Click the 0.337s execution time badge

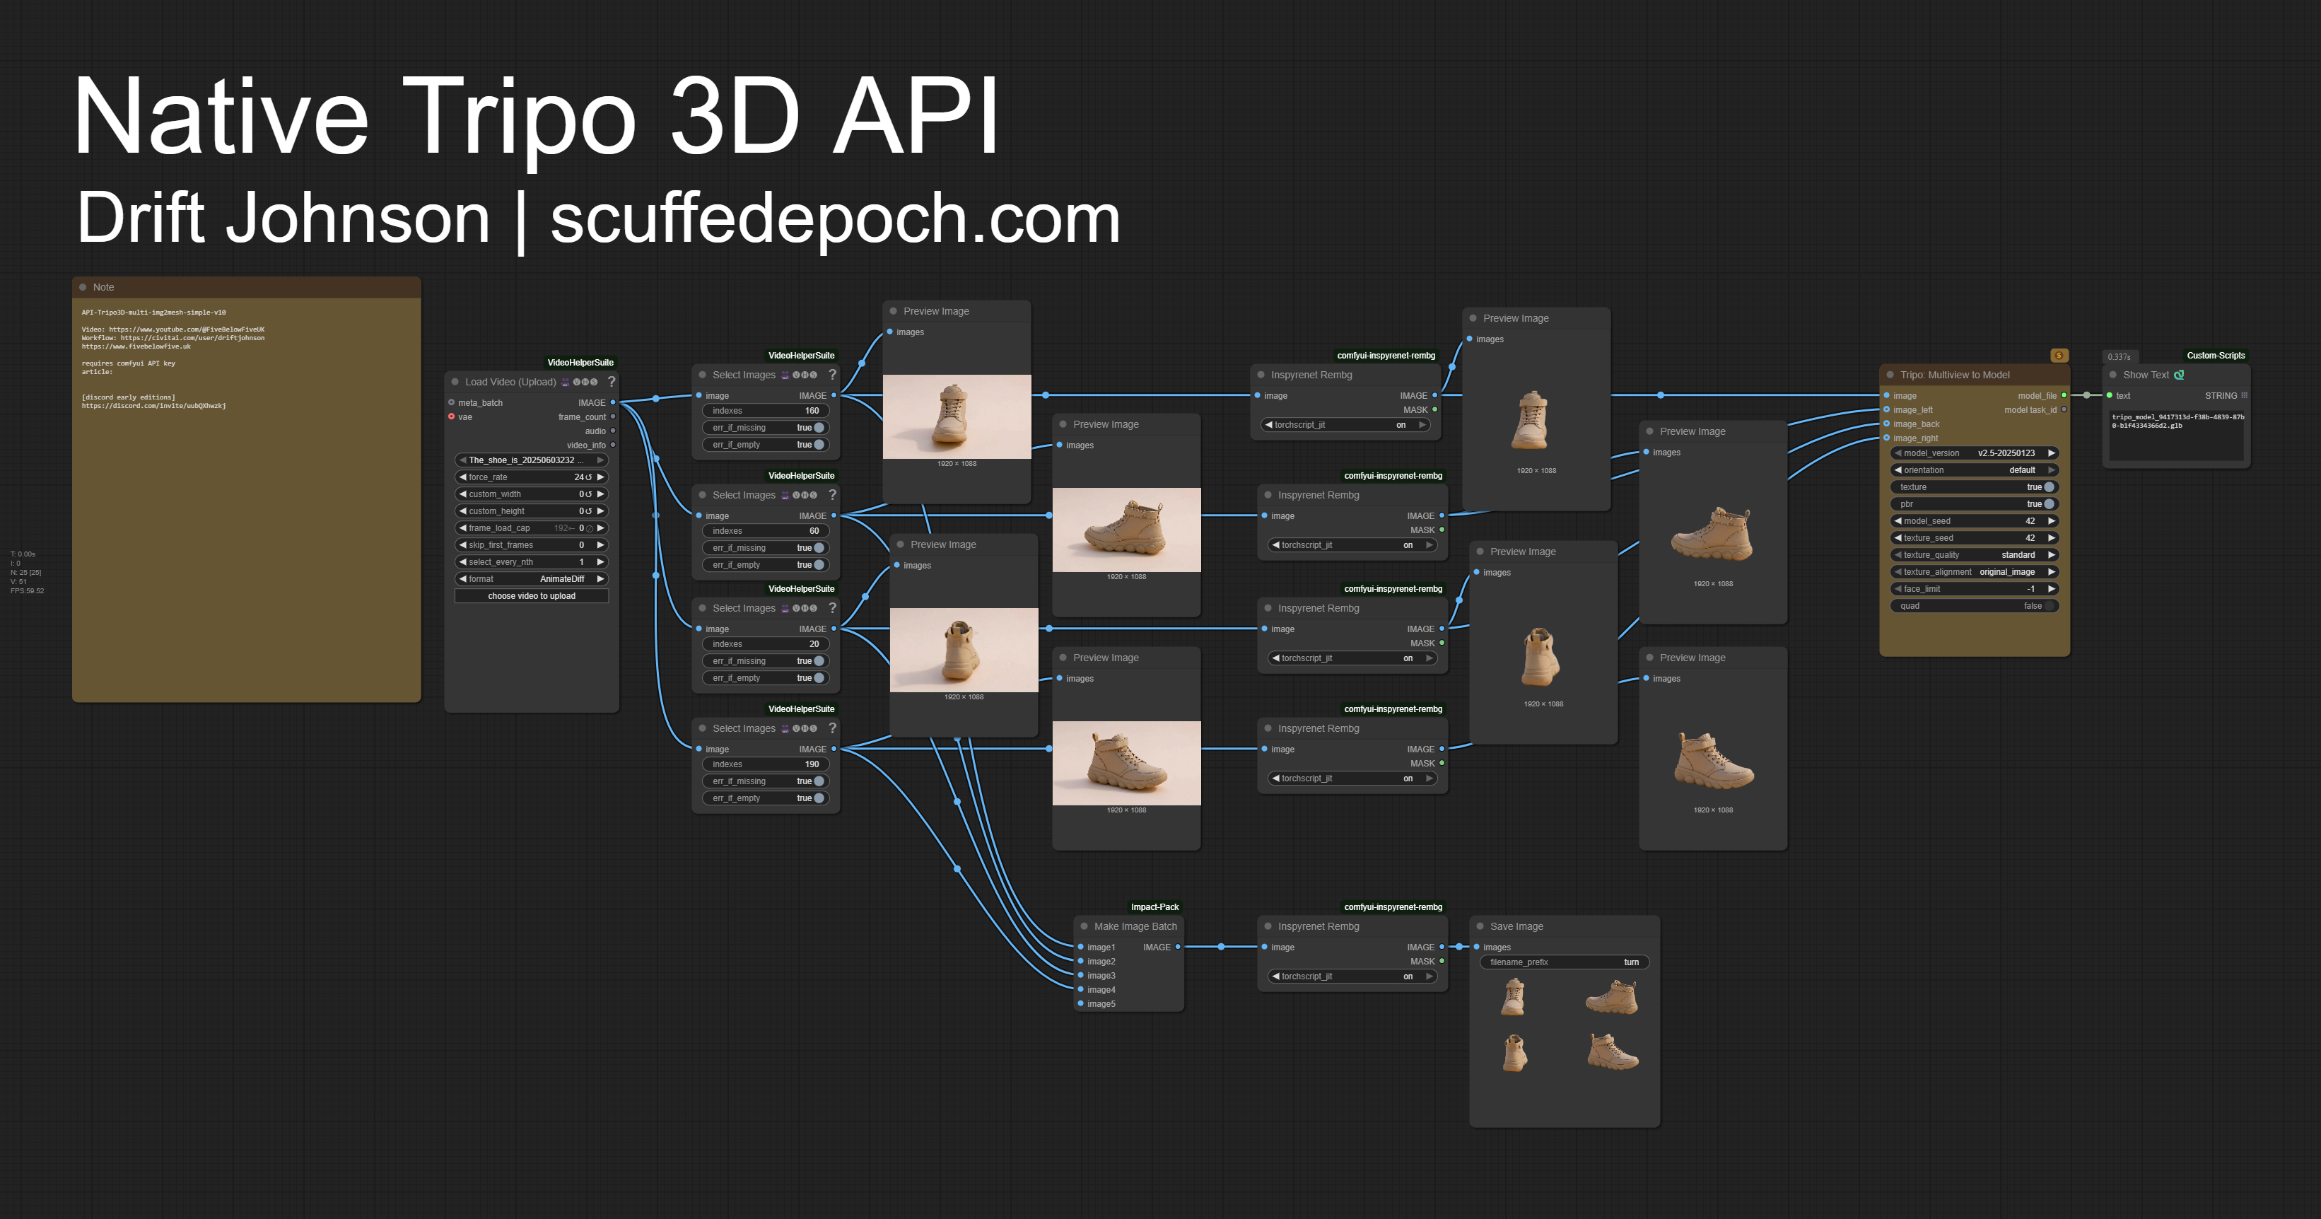tap(2120, 357)
